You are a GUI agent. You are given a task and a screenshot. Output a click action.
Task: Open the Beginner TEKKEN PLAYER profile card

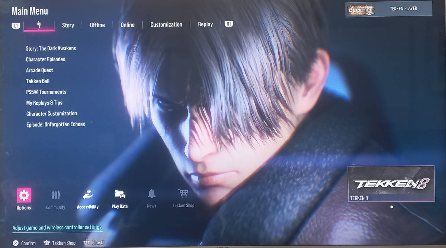click(389, 9)
